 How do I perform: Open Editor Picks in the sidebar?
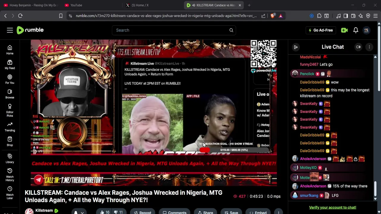(10, 110)
